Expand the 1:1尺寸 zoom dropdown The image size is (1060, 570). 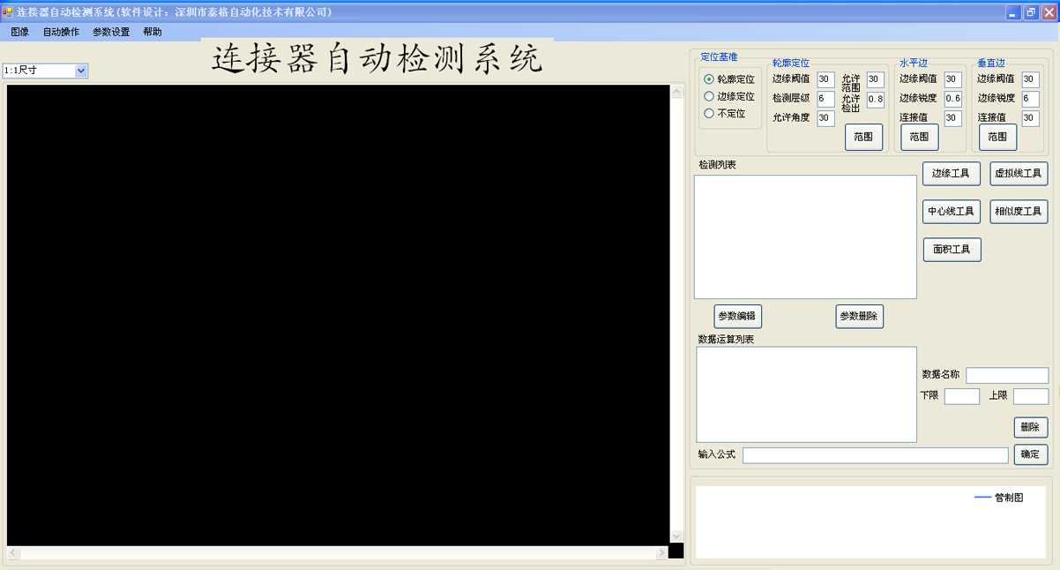(x=81, y=71)
